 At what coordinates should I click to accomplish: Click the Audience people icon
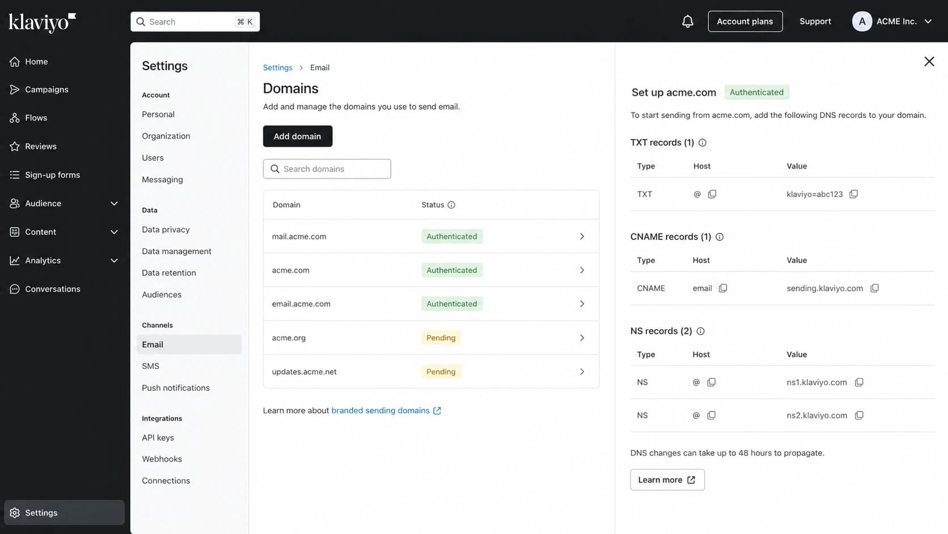15,203
